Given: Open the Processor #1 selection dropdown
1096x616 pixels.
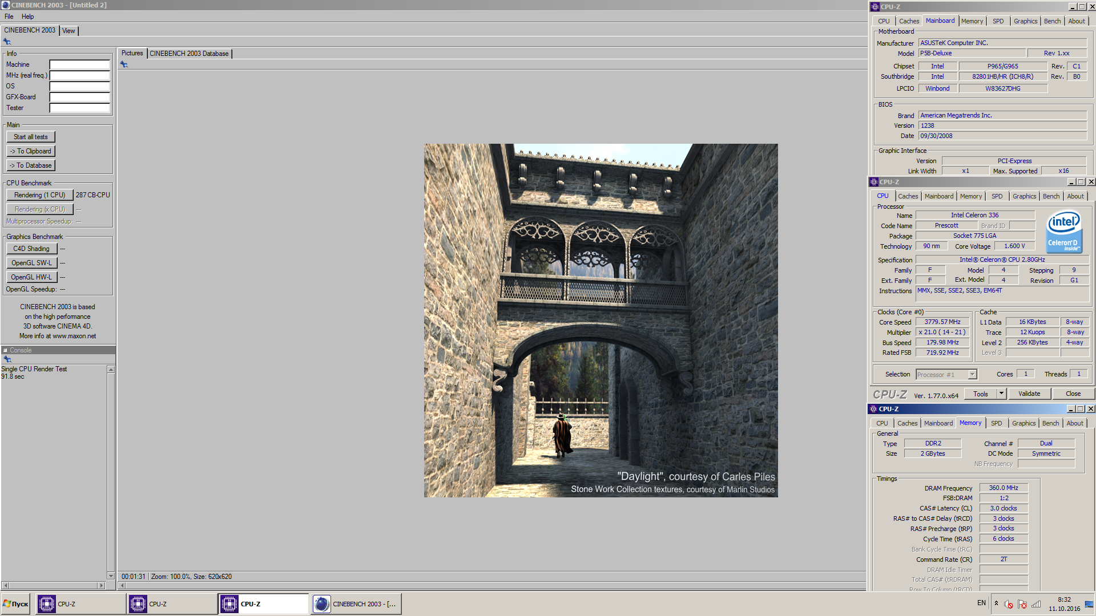Looking at the screenshot, I should pos(972,375).
